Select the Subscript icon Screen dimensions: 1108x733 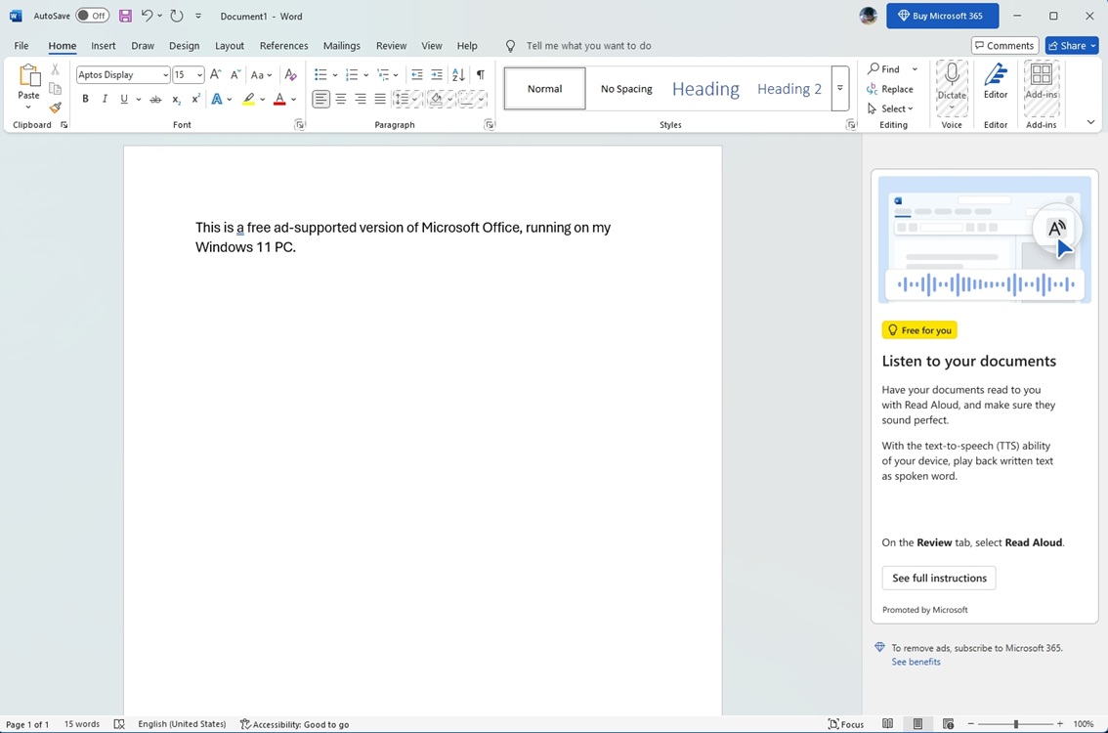pyautogui.click(x=176, y=99)
